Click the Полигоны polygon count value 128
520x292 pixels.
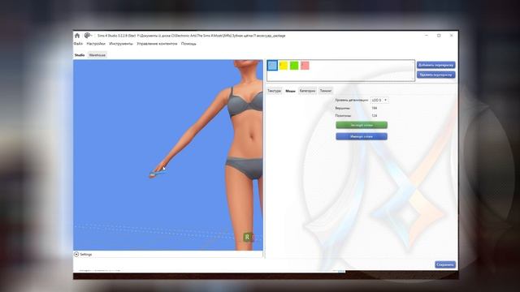coord(374,116)
